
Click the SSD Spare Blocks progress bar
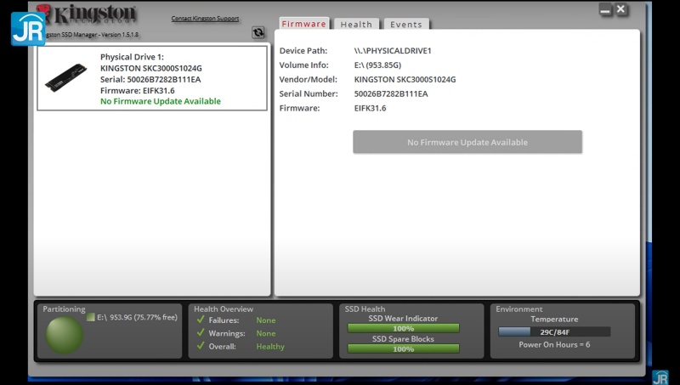click(403, 348)
